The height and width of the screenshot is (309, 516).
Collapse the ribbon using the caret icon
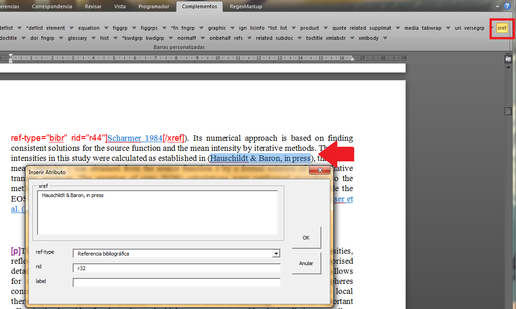[x=498, y=6]
